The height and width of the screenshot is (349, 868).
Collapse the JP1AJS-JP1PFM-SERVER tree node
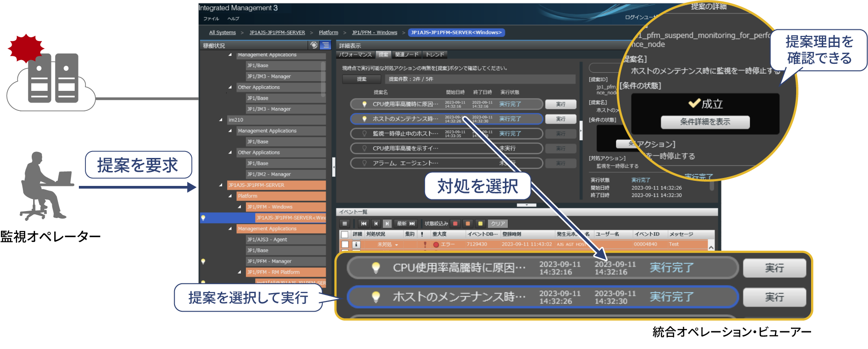coord(221,185)
